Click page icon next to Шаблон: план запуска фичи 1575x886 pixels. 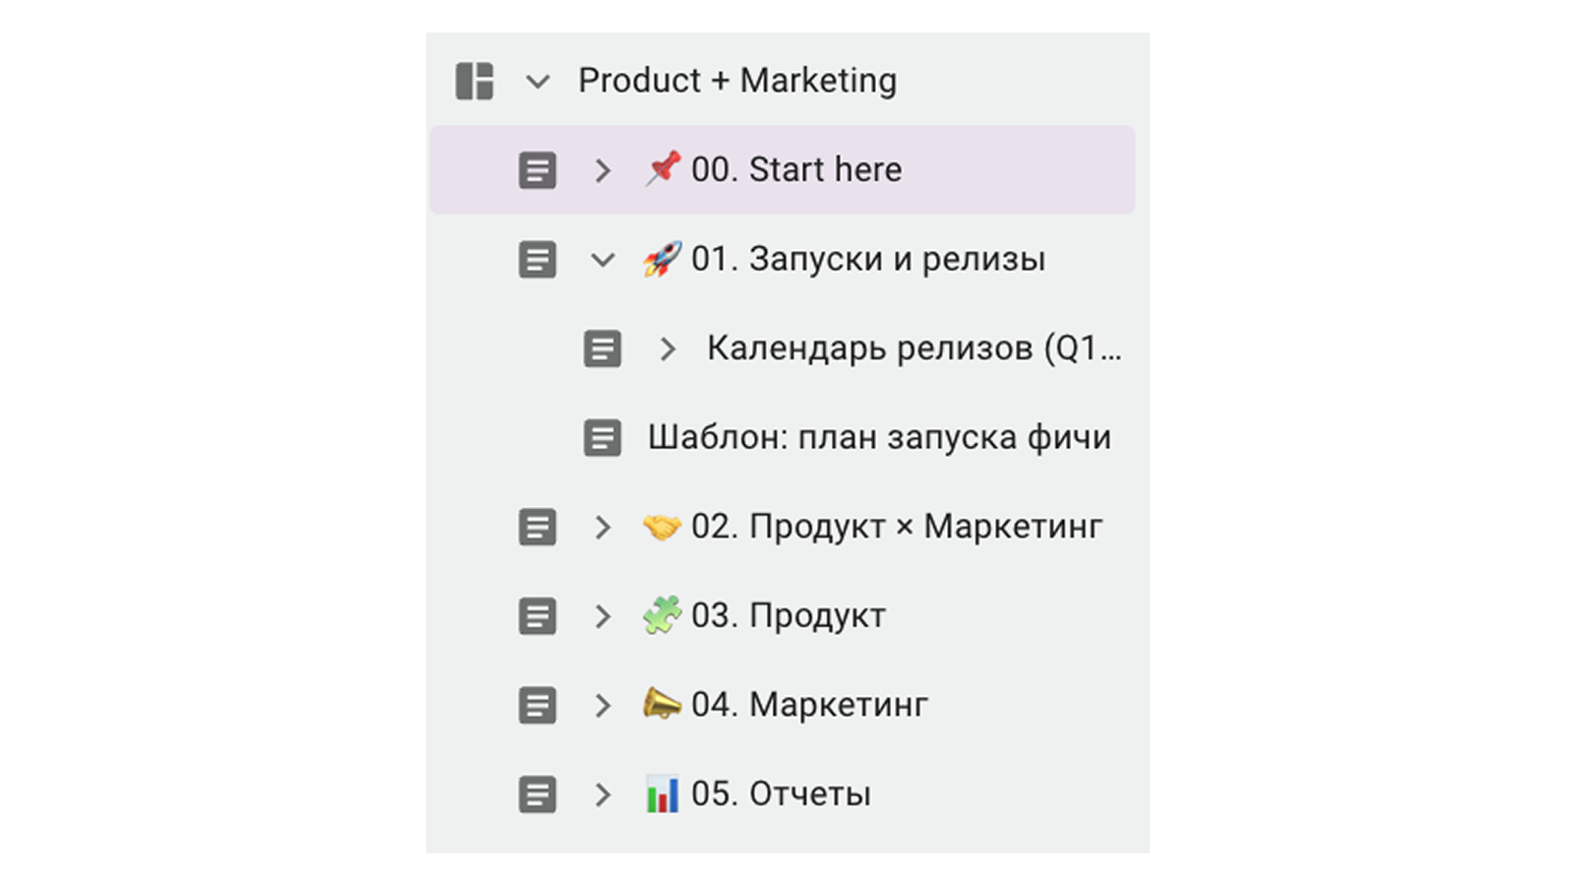[x=602, y=438]
